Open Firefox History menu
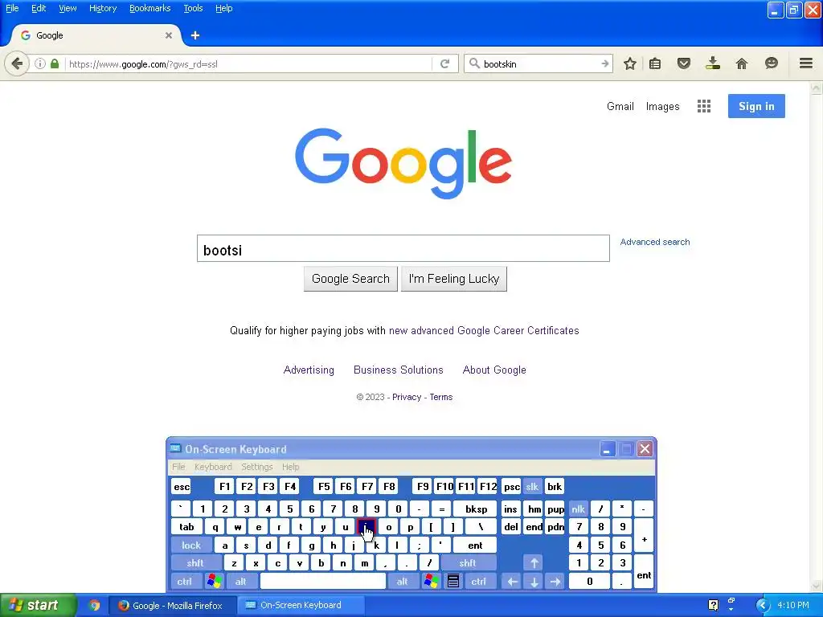The image size is (823, 617). click(103, 8)
